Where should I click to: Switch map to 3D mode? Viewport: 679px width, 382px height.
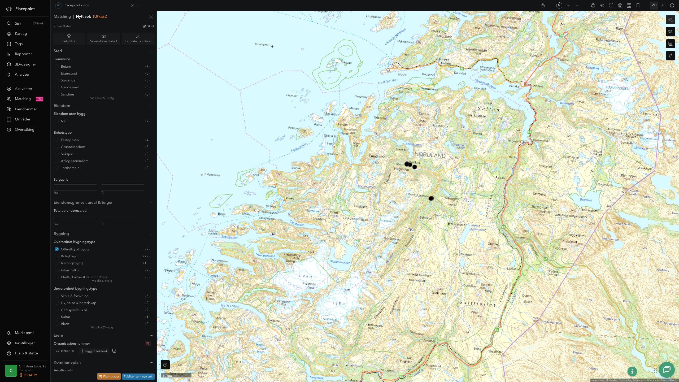663,5
